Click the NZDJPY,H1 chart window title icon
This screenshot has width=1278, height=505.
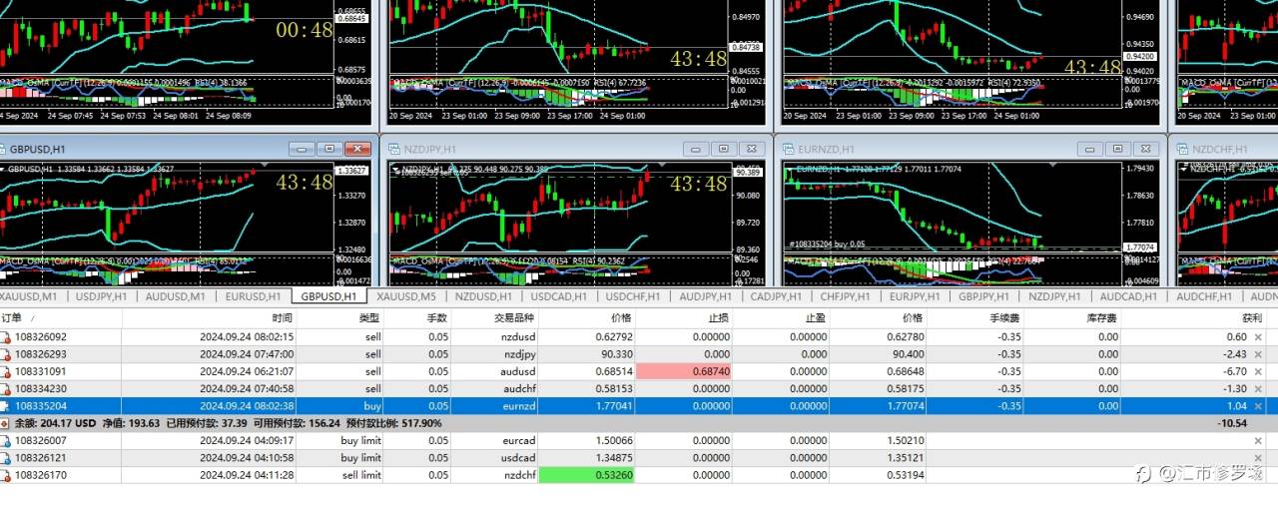(395, 149)
